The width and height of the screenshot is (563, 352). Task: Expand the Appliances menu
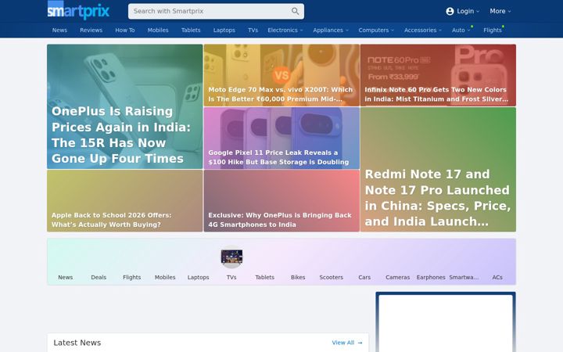(x=331, y=31)
